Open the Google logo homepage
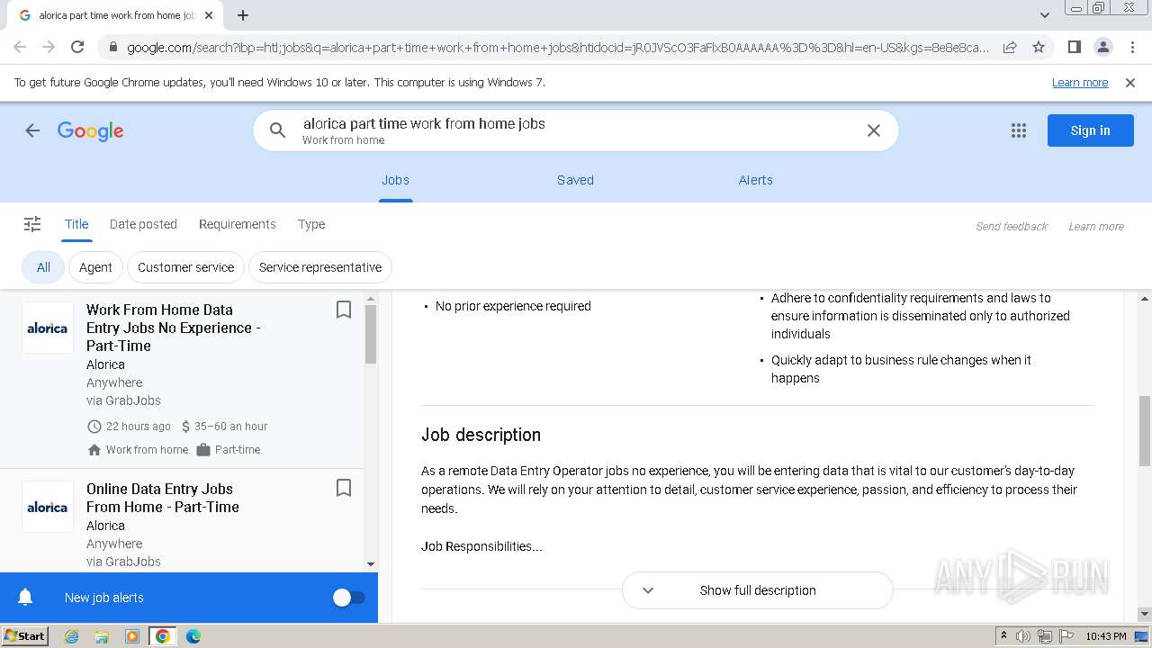 point(90,130)
